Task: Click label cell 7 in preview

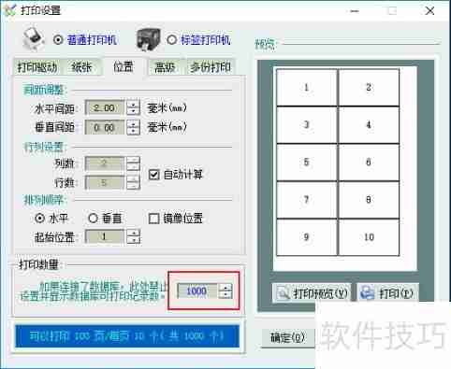Action: tap(307, 200)
